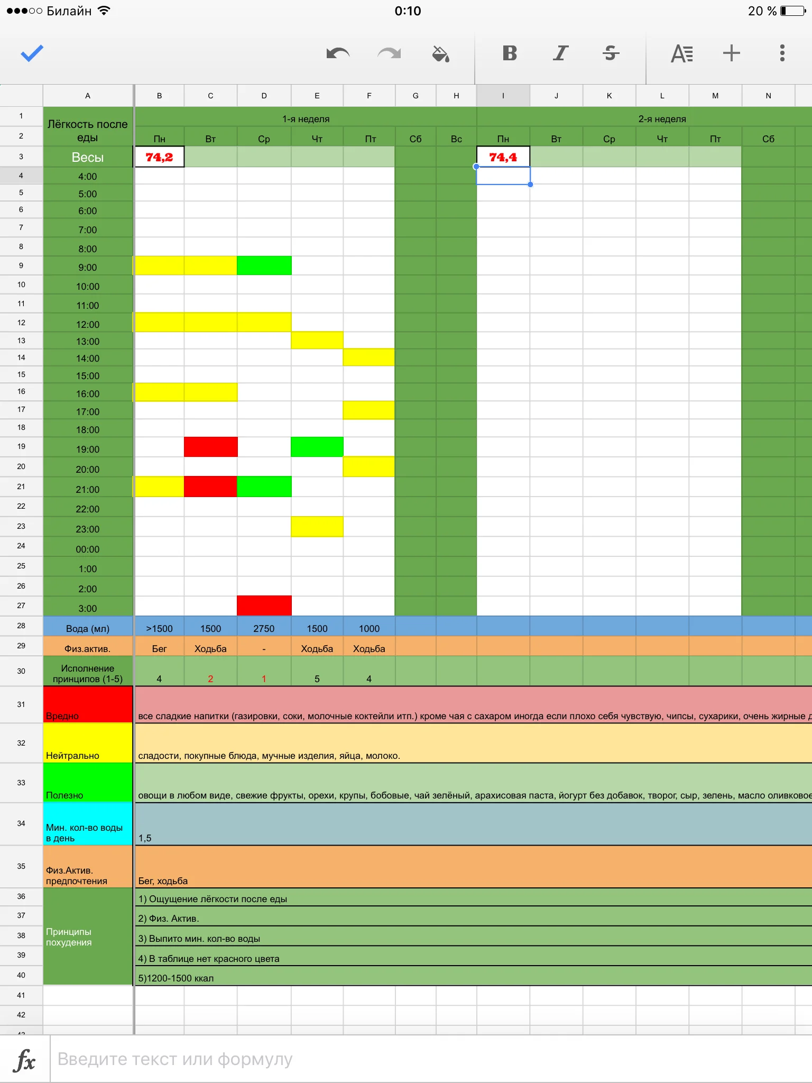
Task: Toggle italic formatting
Action: coord(560,53)
